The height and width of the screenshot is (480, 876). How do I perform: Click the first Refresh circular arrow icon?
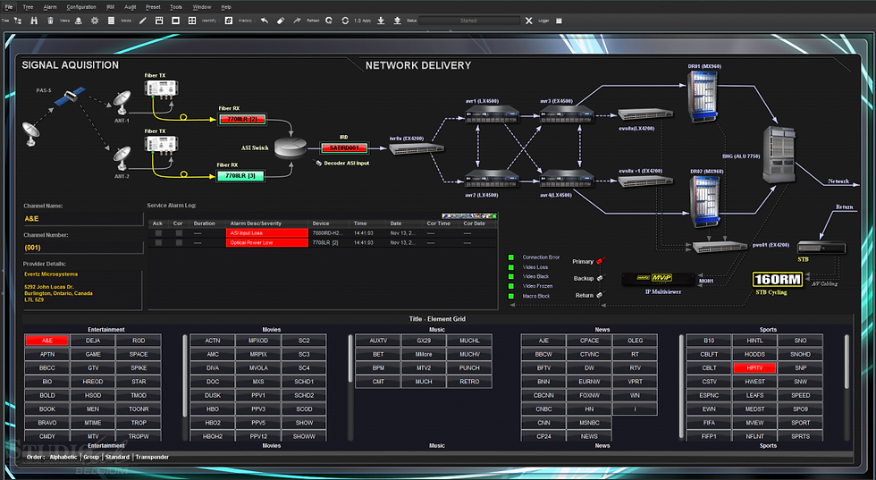329,21
